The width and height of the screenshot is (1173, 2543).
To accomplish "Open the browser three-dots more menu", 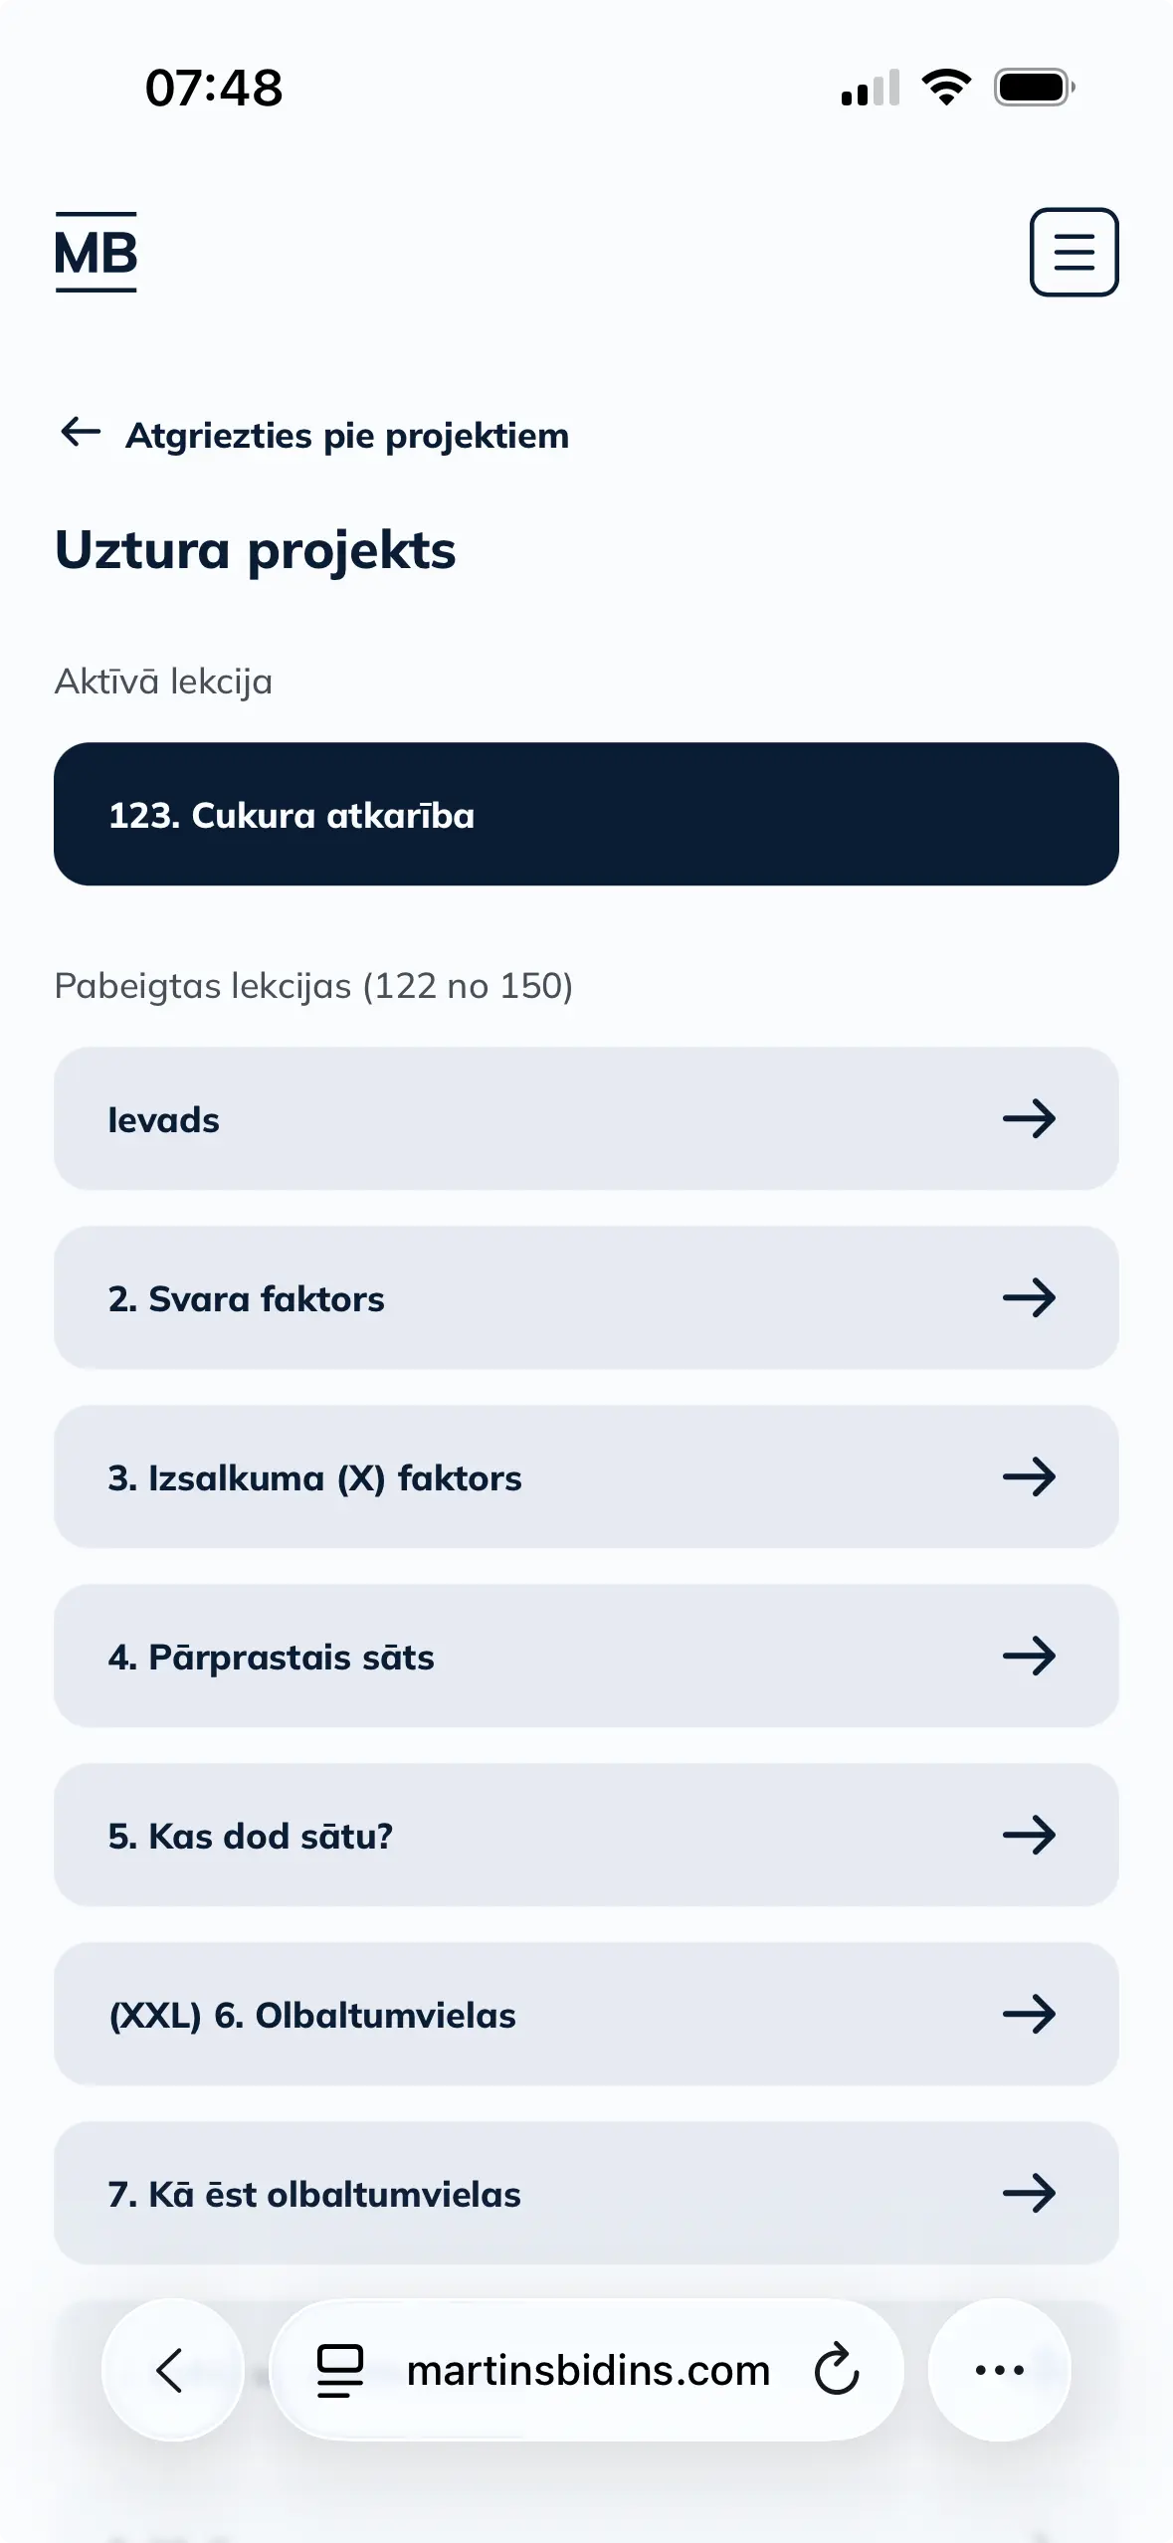I will click(x=999, y=2370).
